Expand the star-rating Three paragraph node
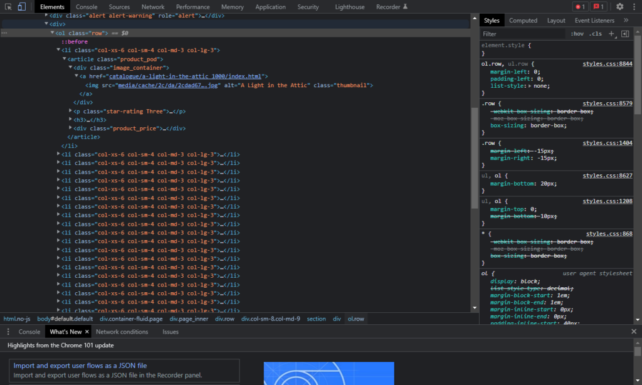 point(70,111)
